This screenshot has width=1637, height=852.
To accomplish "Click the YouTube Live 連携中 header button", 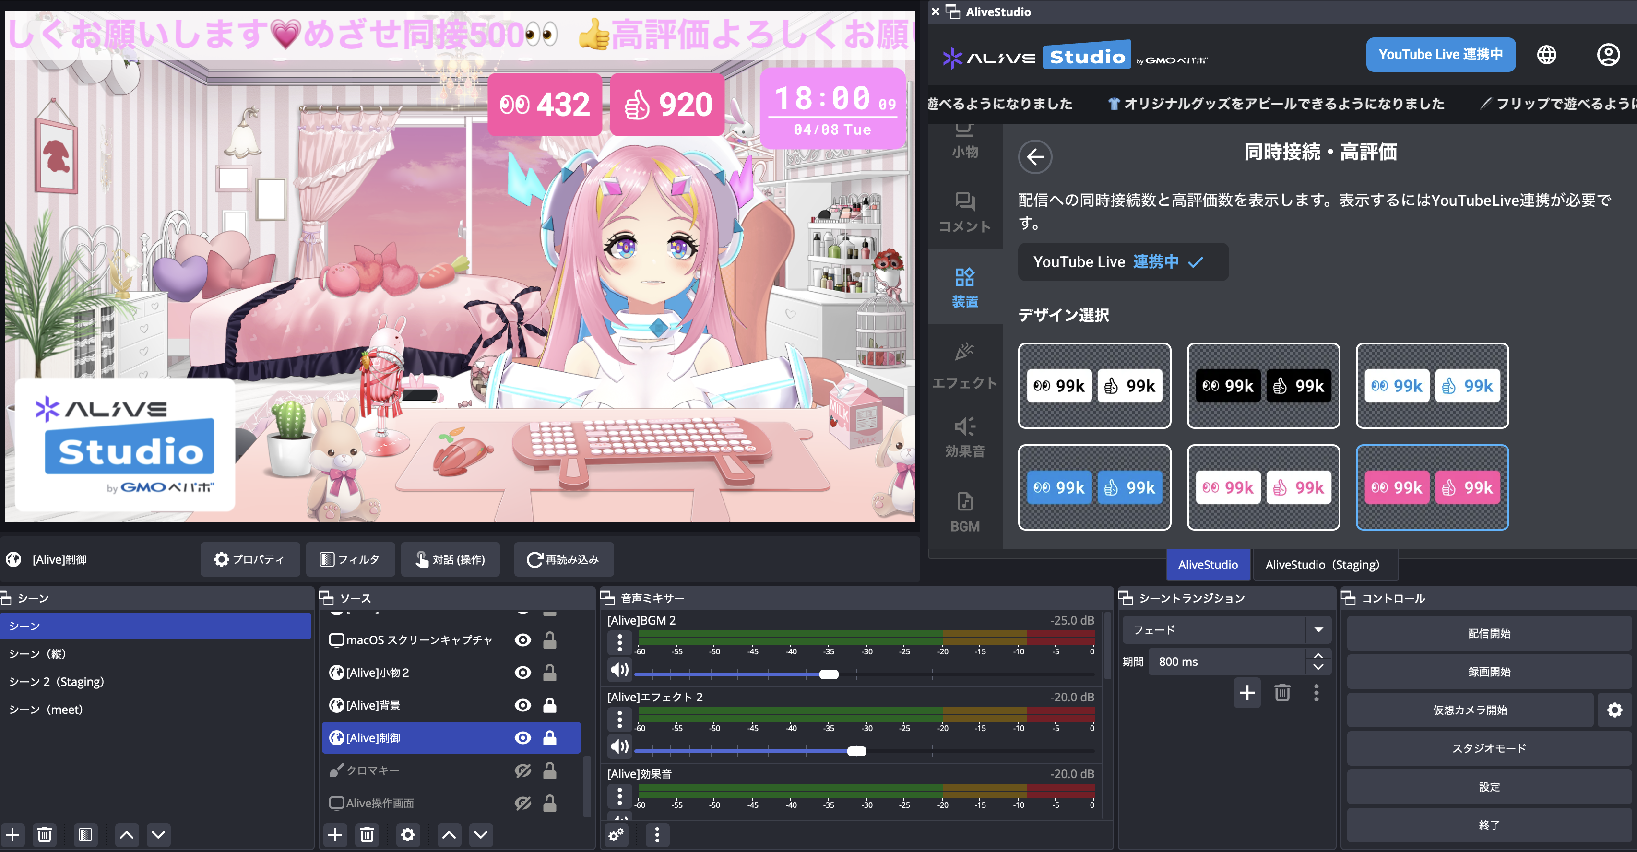I will [x=1441, y=55].
